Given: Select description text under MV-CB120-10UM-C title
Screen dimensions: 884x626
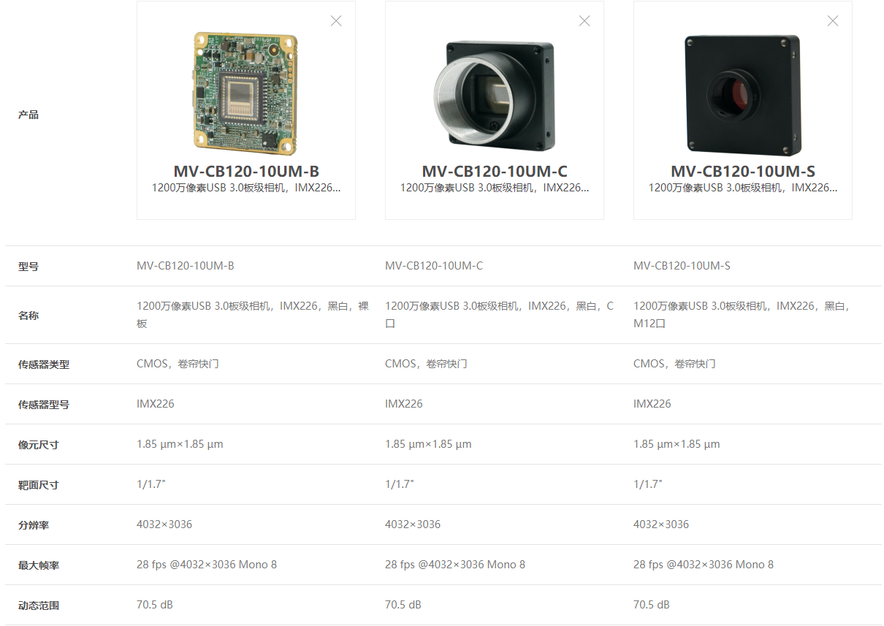Looking at the screenshot, I should [495, 188].
